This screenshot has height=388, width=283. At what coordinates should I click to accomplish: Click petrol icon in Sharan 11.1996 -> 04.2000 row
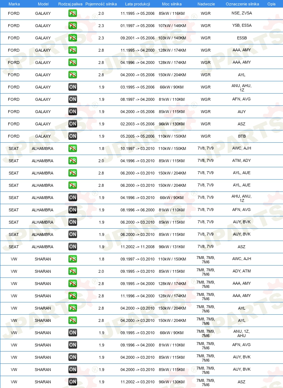pyautogui.click(x=73, y=296)
